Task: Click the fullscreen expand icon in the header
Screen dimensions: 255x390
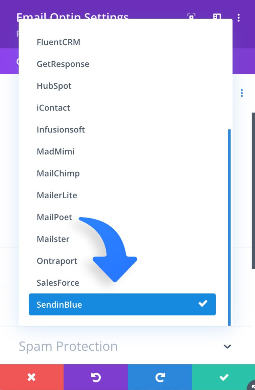Action: 191,17
